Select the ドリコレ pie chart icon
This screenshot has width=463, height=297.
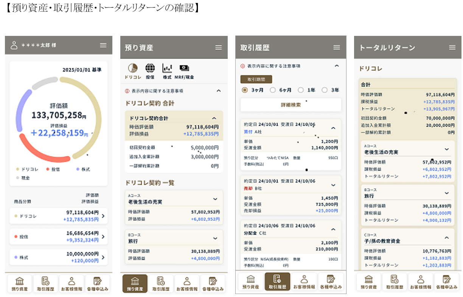click(x=133, y=68)
